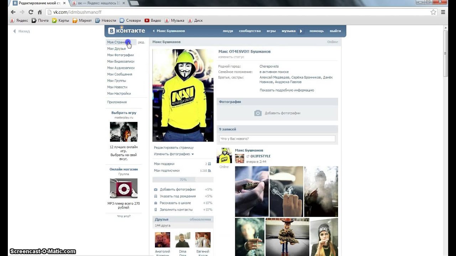The height and width of the screenshot is (256, 456).
Task: Open the Выбрать игру ad image
Action: pos(124,132)
